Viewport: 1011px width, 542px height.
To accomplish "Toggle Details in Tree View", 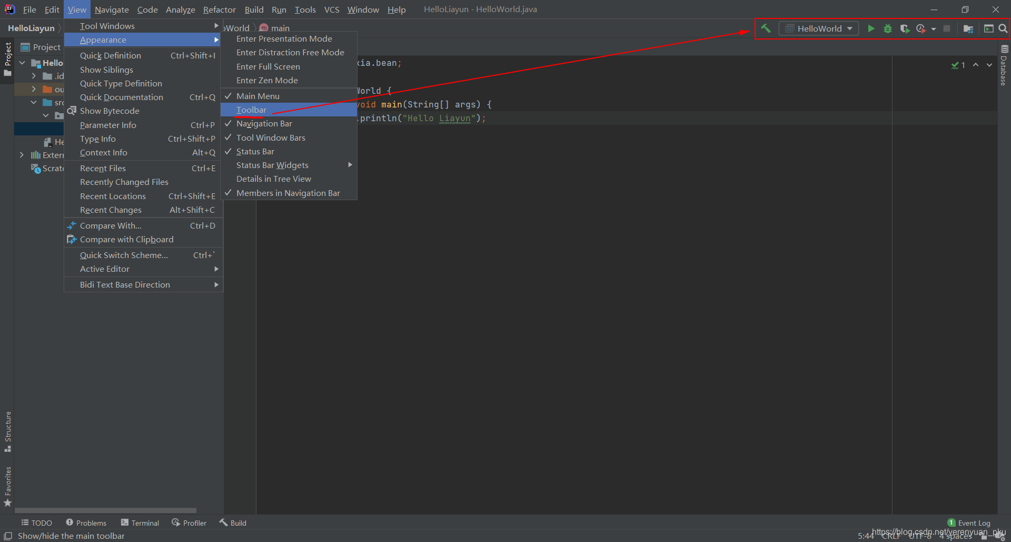I will coord(289,179).
